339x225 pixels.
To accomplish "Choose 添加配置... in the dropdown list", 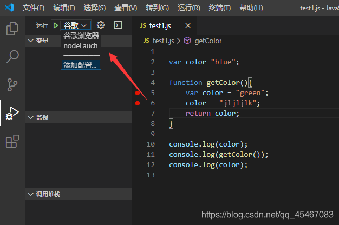I will click(x=81, y=65).
